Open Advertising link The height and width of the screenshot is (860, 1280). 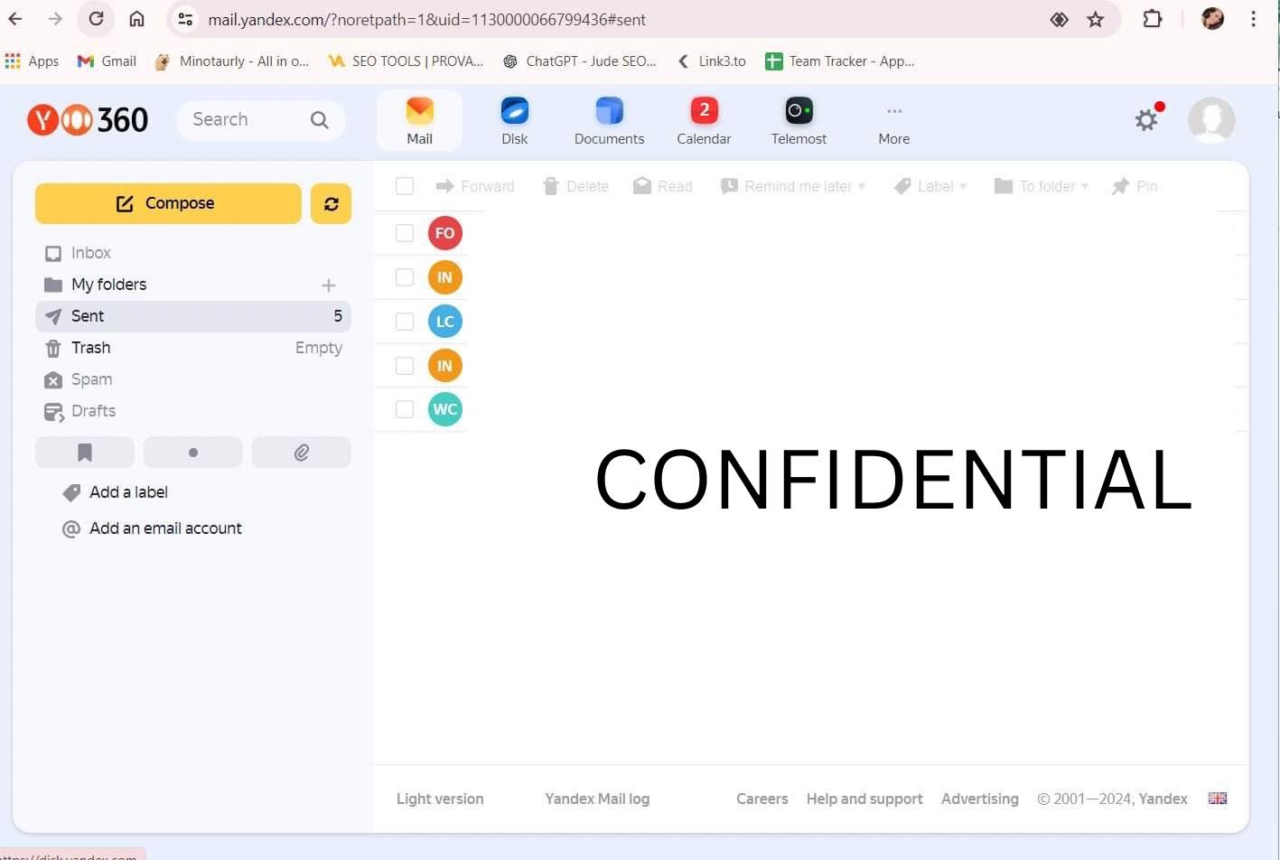[x=980, y=799]
